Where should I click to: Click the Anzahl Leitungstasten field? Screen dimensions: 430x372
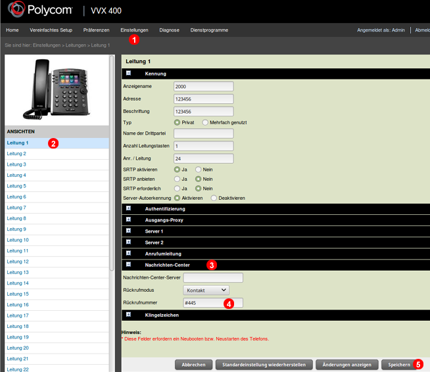203,146
